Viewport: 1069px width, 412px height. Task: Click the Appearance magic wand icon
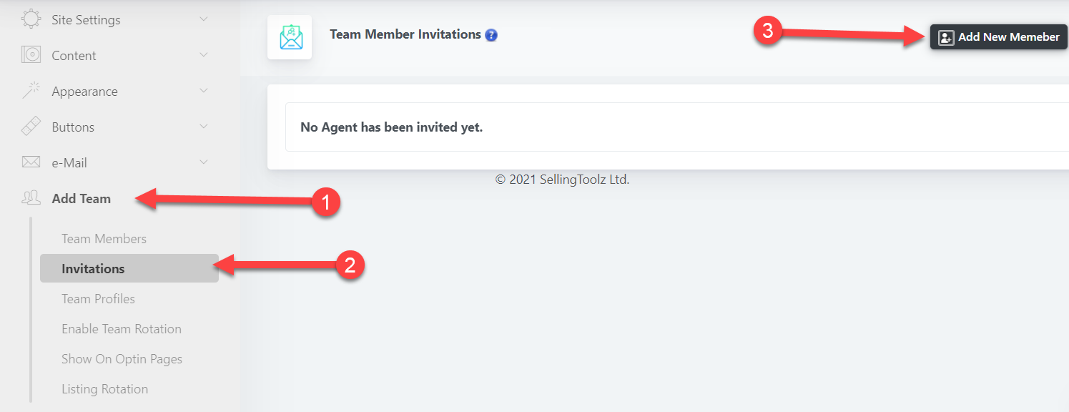pyautogui.click(x=31, y=91)
